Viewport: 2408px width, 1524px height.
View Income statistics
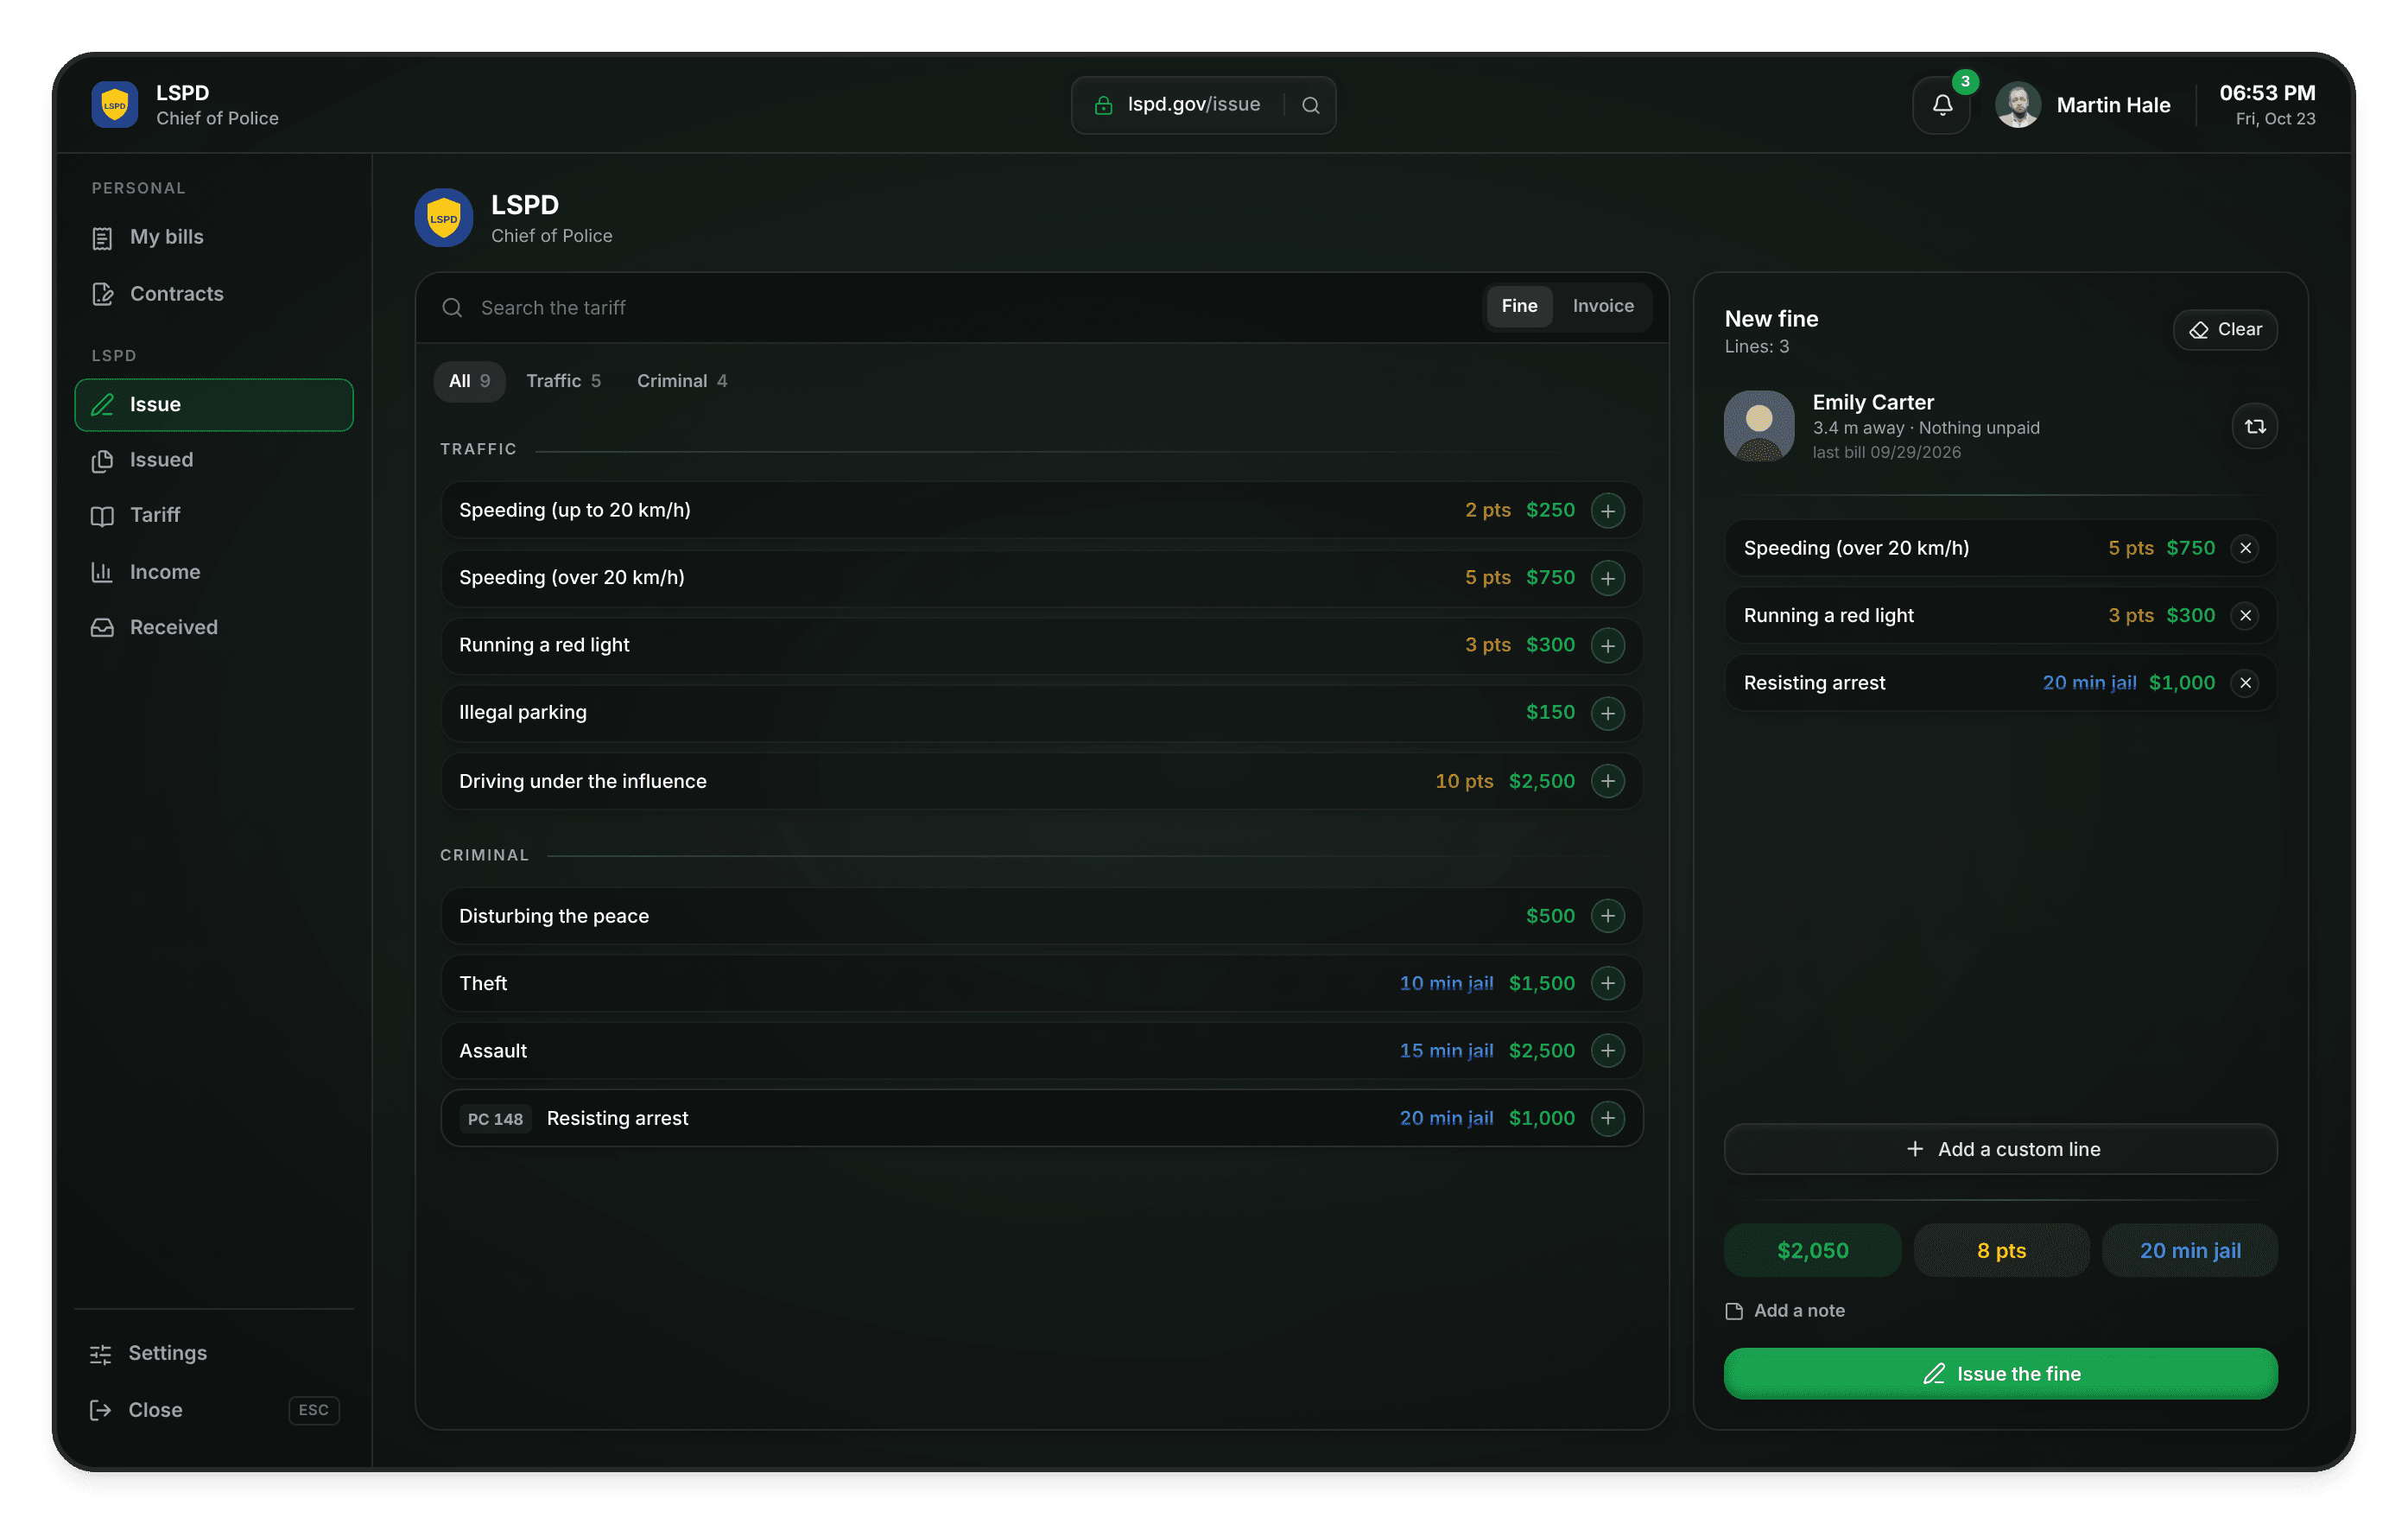(x=214, y=572)
